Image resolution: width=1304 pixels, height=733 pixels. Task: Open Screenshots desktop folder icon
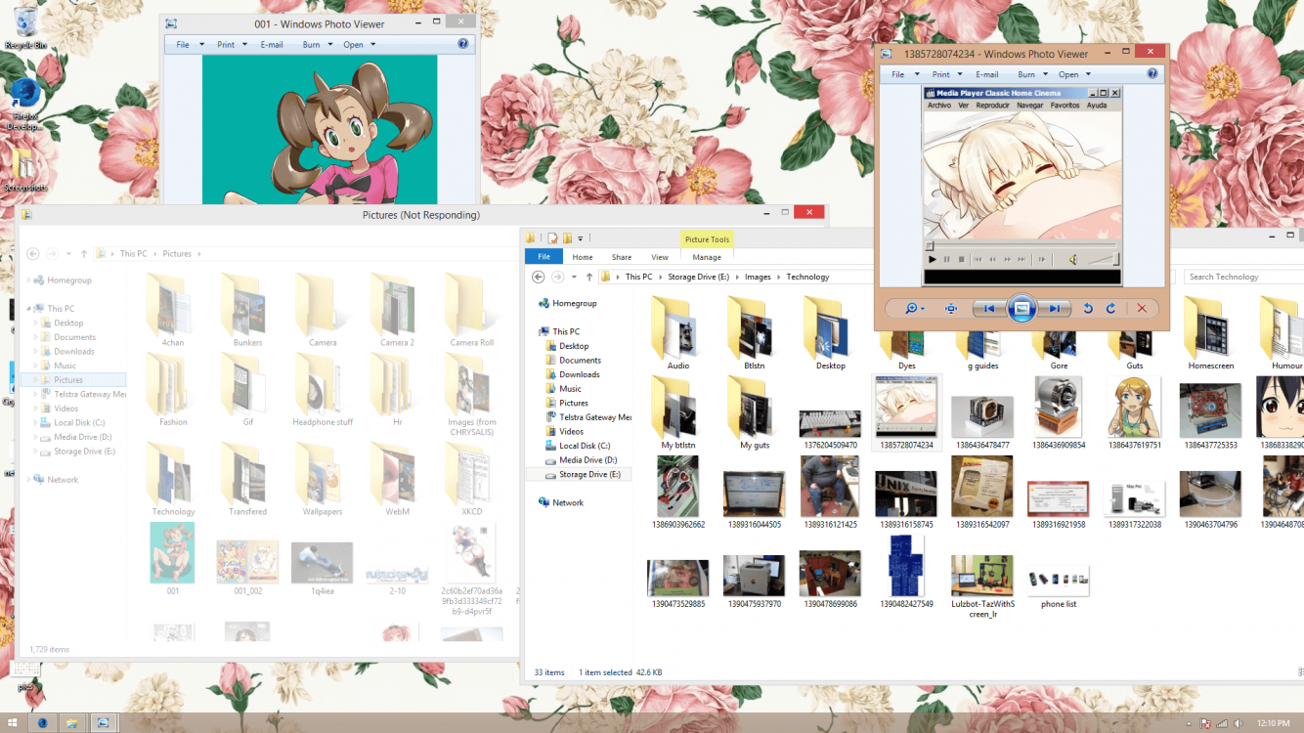tap(25, 168)
